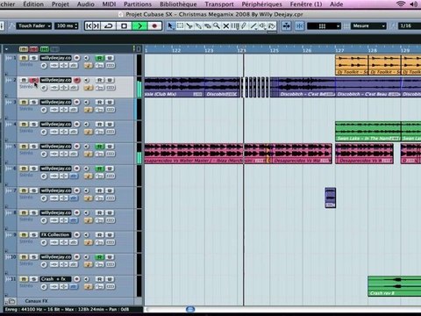Deactivate all Mute states global button
421x316 pixels.
pos(24,49)
